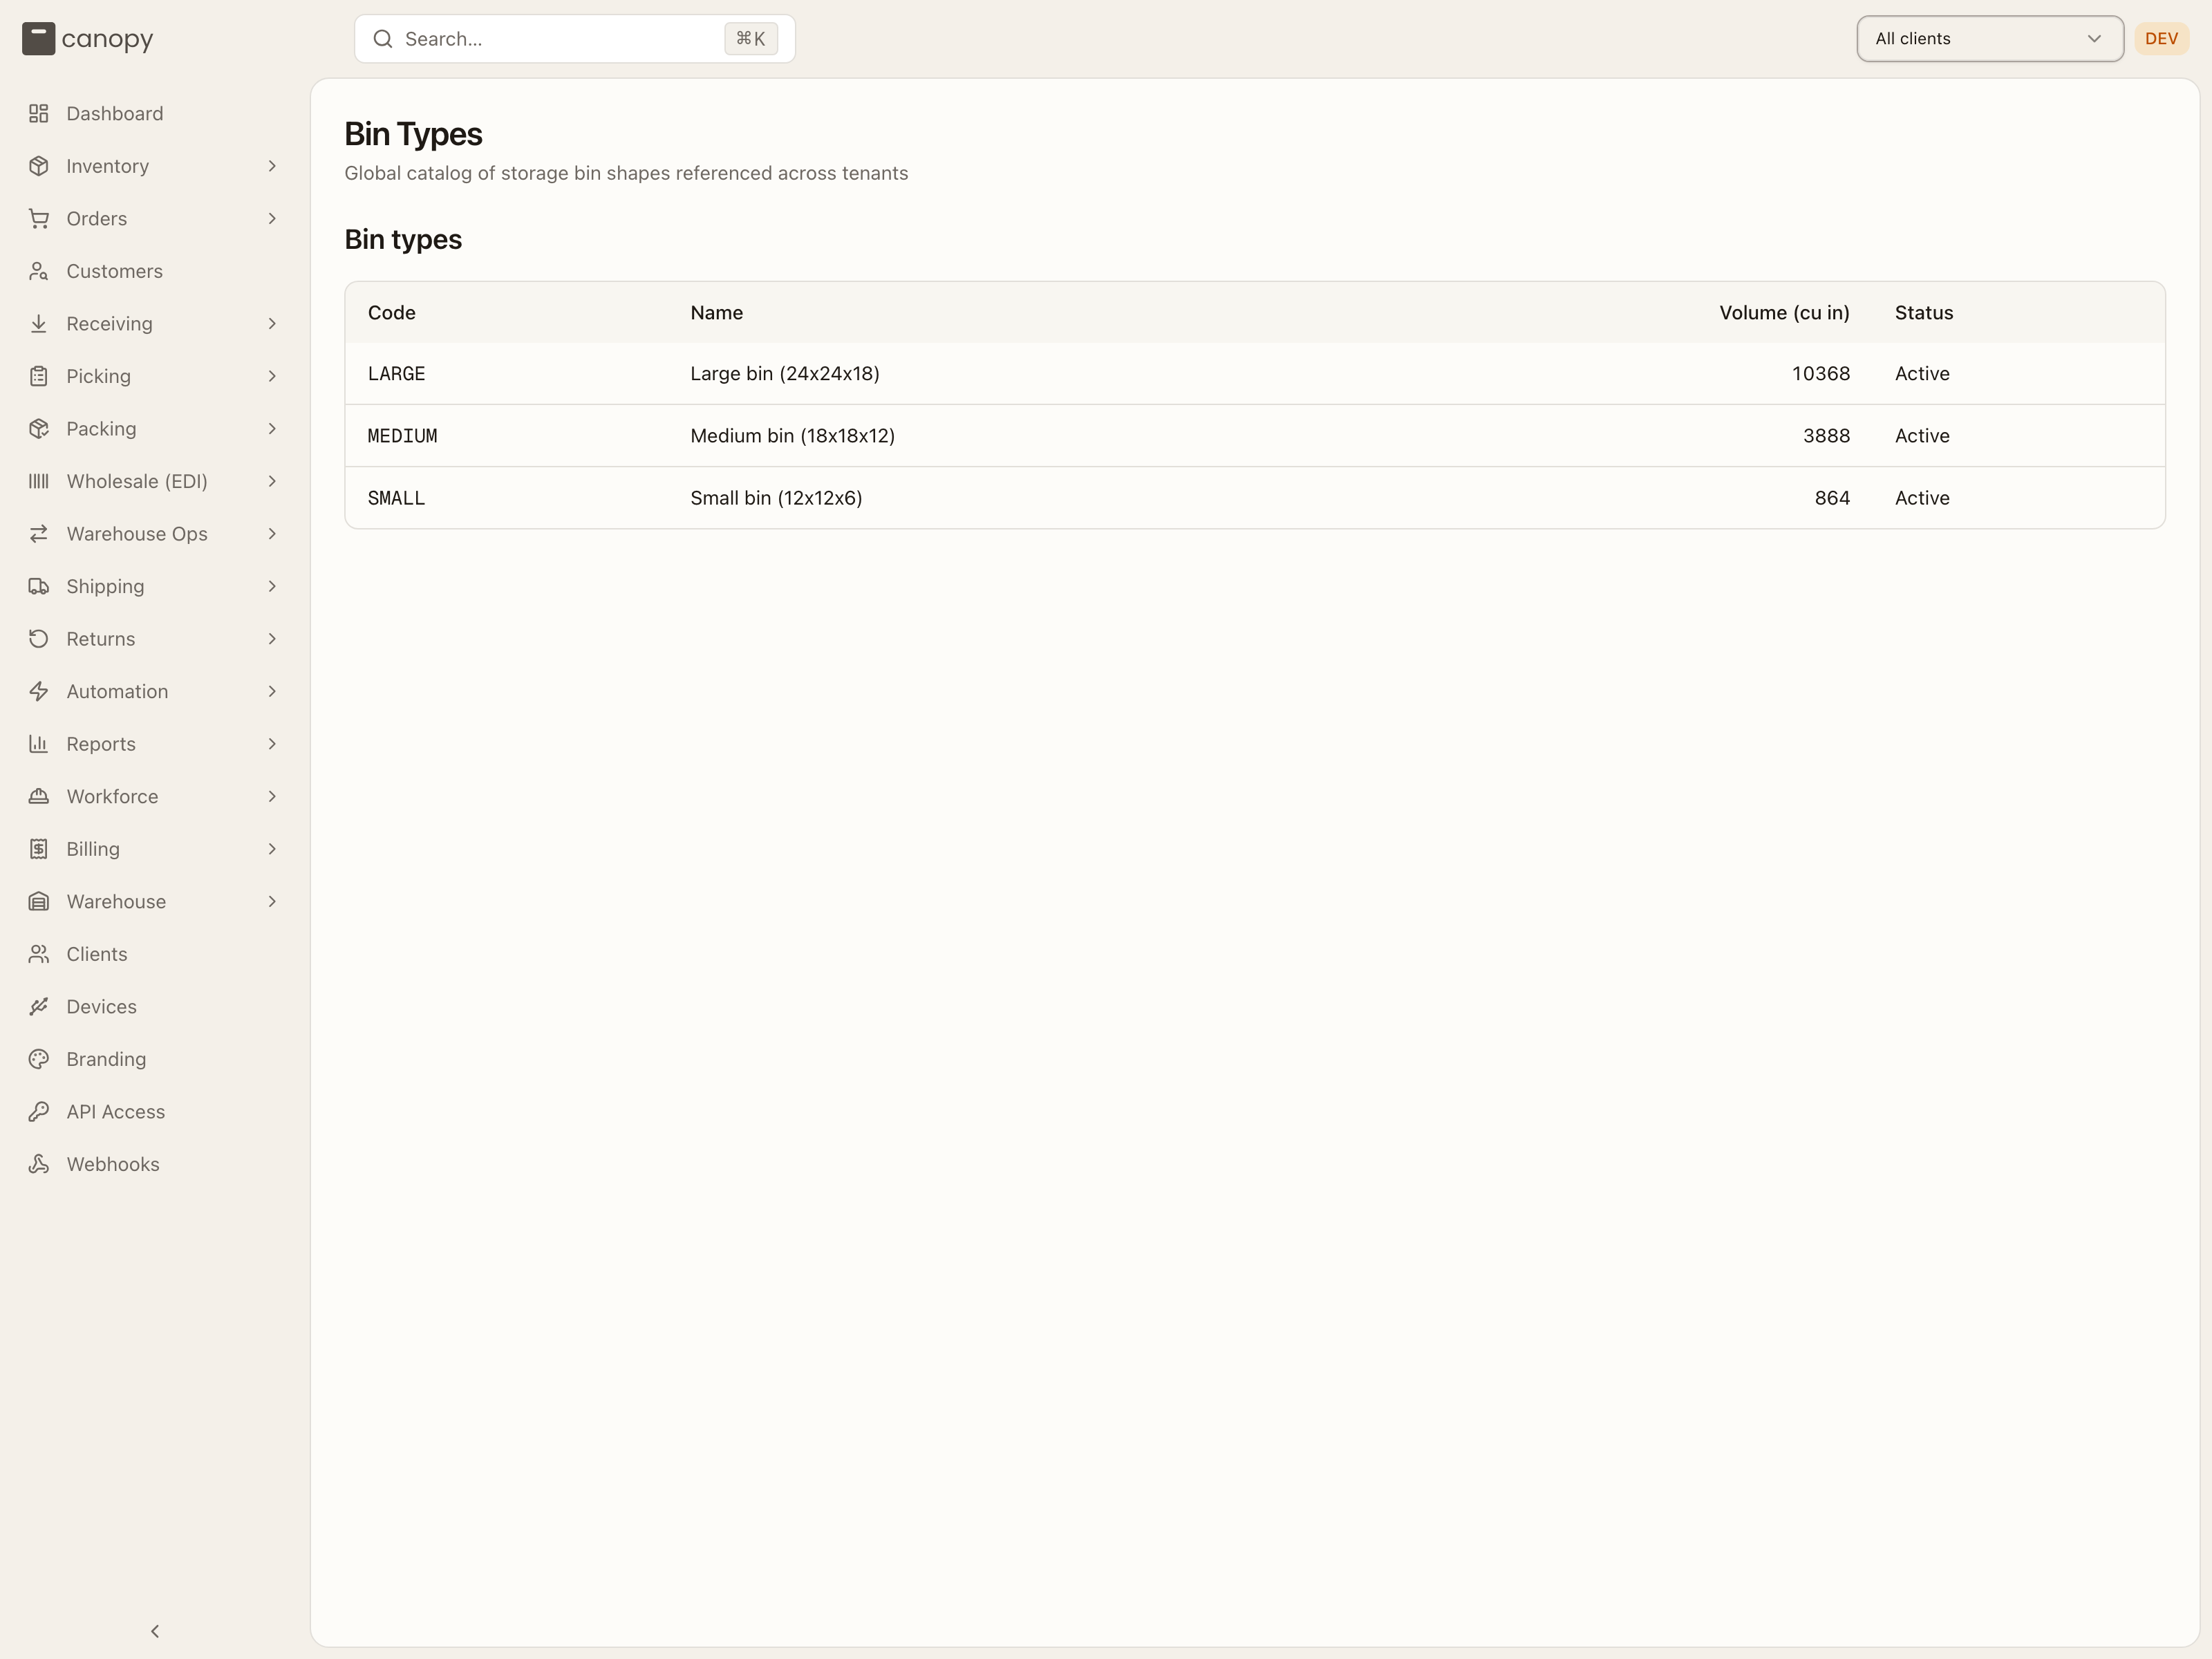Open the Clients menu item
Image resolution: width=2212 pixels, height=1659 pixels.
coord(155,954)
